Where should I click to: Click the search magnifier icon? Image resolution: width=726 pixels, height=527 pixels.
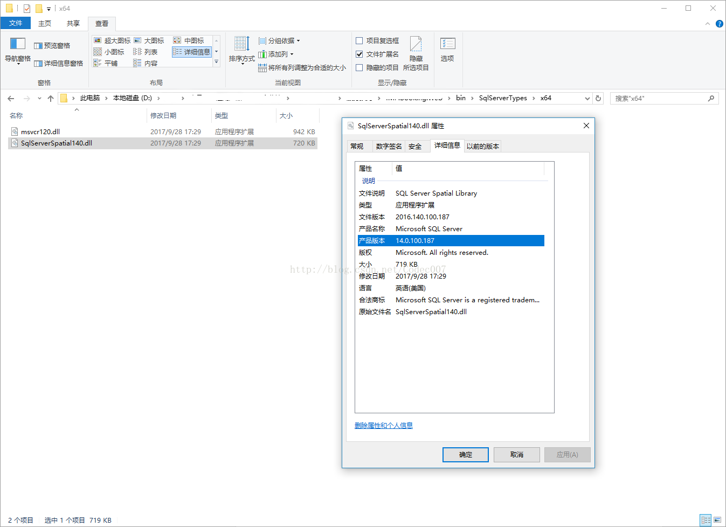click(x=711, y=98)
